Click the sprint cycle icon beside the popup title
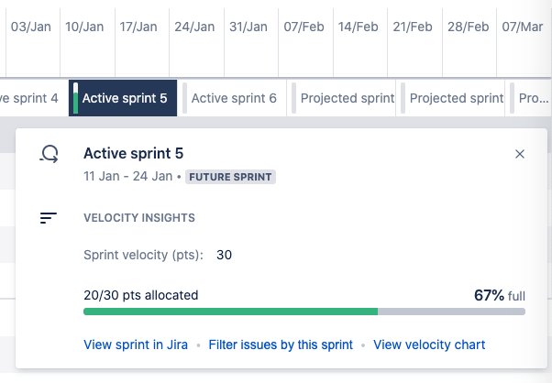552x383 pixels. pos(49,154)
